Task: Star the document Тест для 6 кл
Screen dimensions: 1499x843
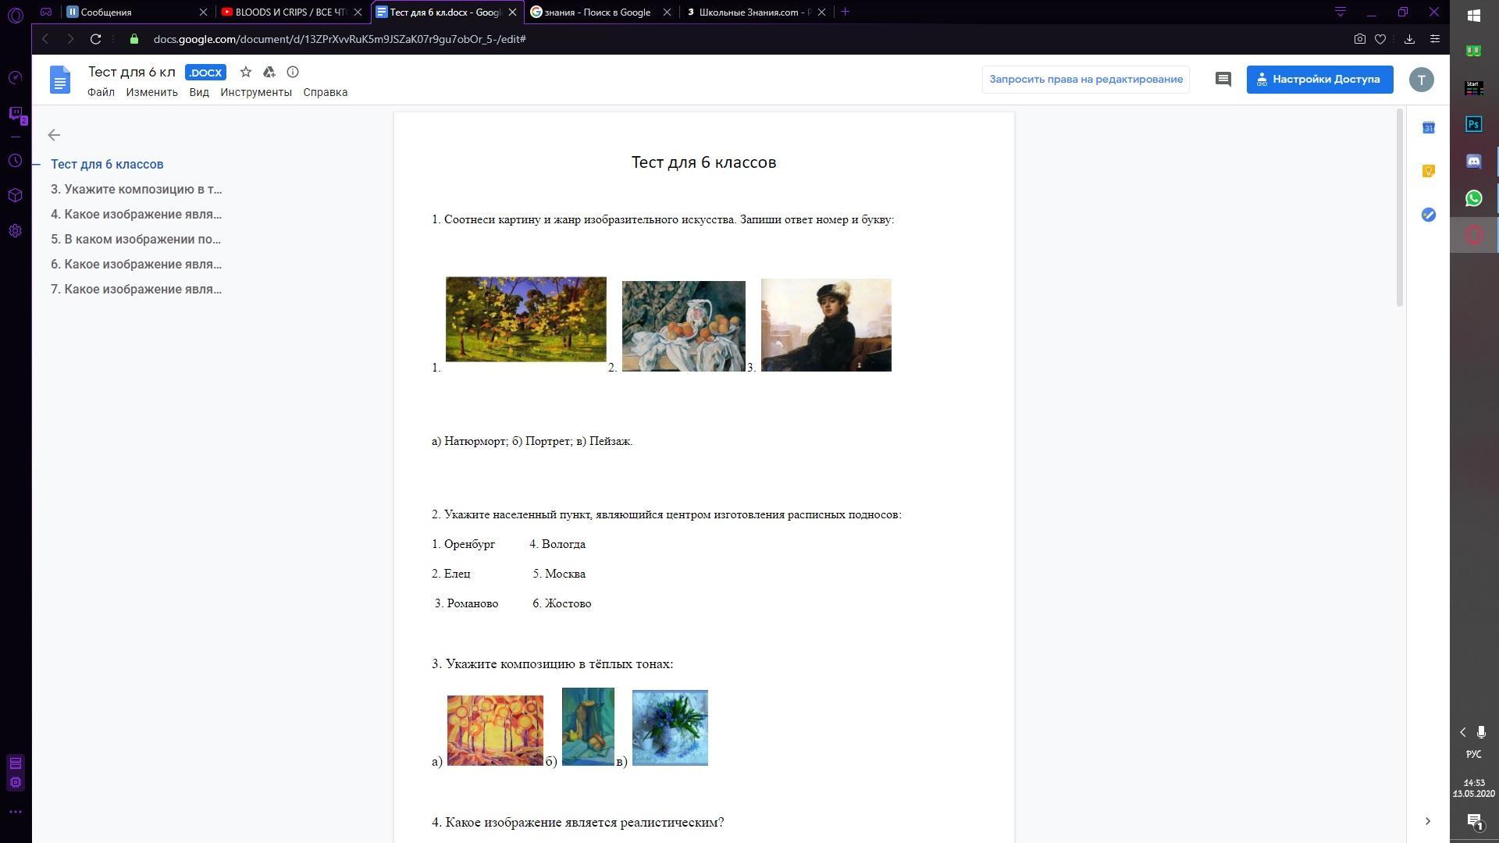Action: click(x=246, y=72)
